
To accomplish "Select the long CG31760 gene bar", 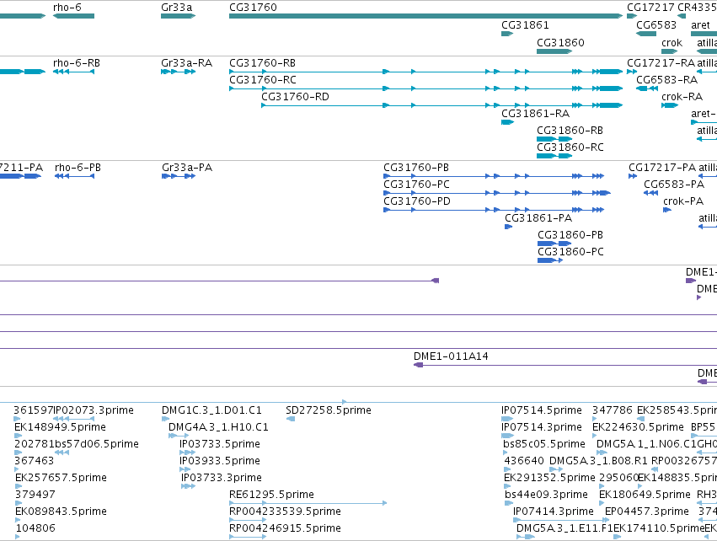I will pyautogui.click(x=425, y=16).
